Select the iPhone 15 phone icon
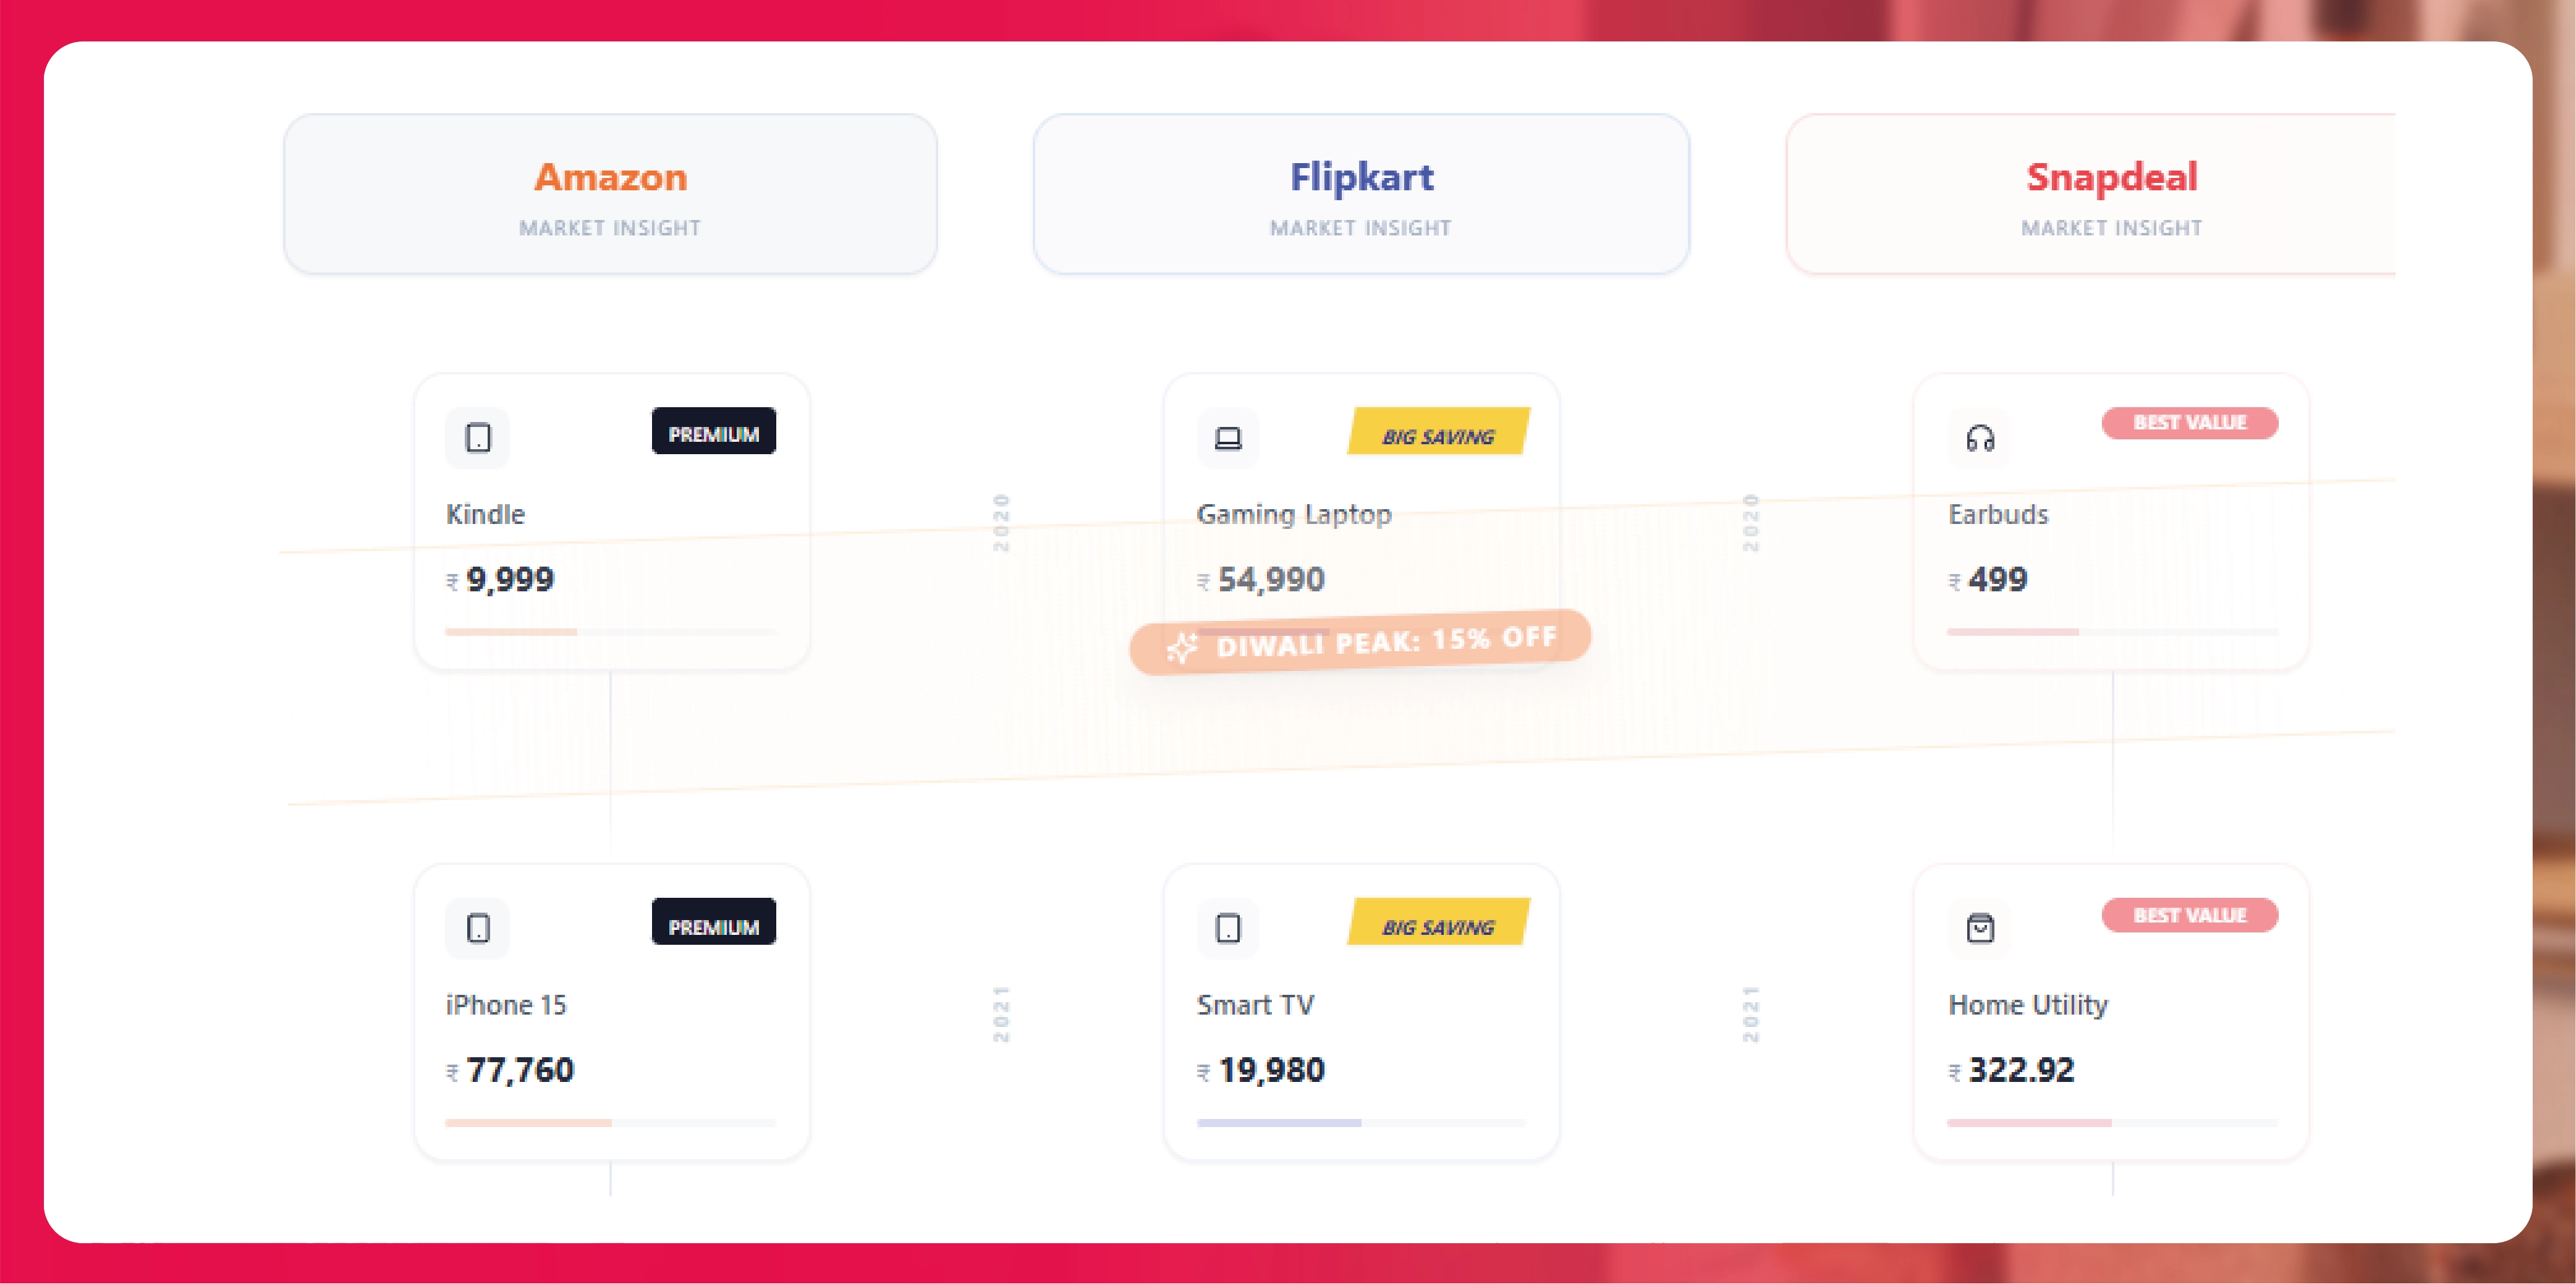The width and height of the screenshot is (2576, 1284). tap(477, 928)
